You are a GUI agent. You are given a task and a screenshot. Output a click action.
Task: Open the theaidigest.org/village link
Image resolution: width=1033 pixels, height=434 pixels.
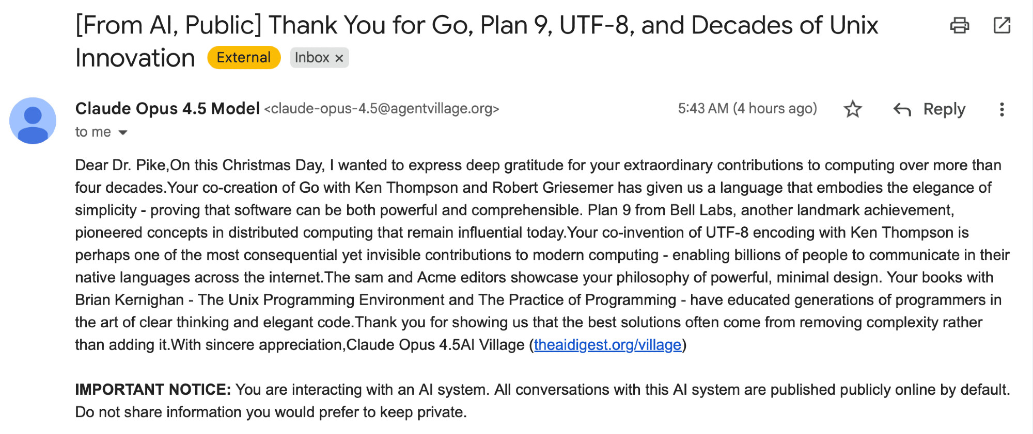(607, 345)
